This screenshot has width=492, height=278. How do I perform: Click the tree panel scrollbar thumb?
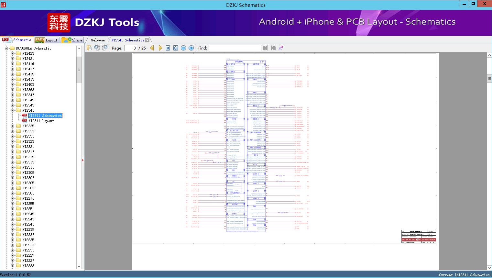[79, 70]
